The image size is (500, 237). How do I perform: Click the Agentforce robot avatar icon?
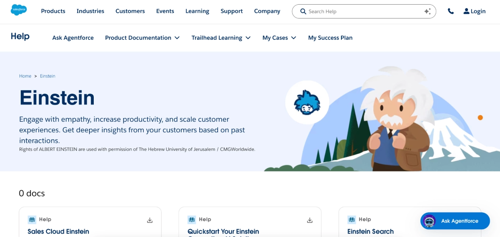click(430, 221)
